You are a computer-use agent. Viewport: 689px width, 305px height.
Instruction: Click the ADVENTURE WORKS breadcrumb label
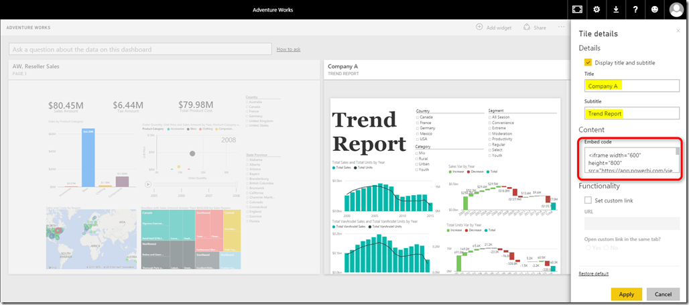tap(28, 27)
